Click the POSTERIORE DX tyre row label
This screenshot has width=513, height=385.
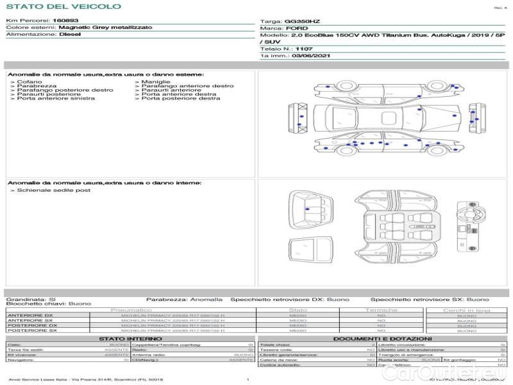pos(33,325)
